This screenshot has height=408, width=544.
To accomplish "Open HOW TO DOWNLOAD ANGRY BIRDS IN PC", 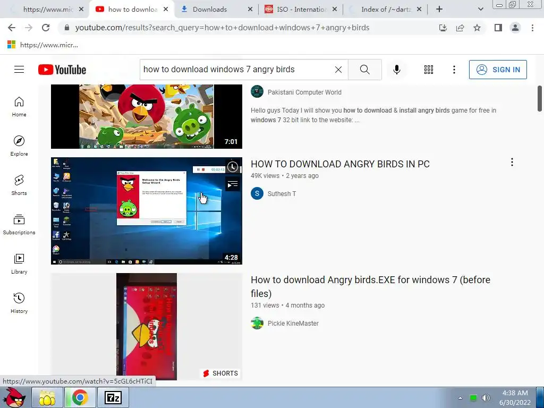I will [x=340, y=164].
